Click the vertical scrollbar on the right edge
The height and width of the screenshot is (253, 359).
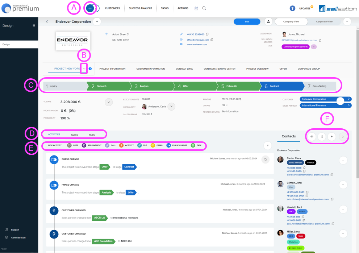pos(358,103)
